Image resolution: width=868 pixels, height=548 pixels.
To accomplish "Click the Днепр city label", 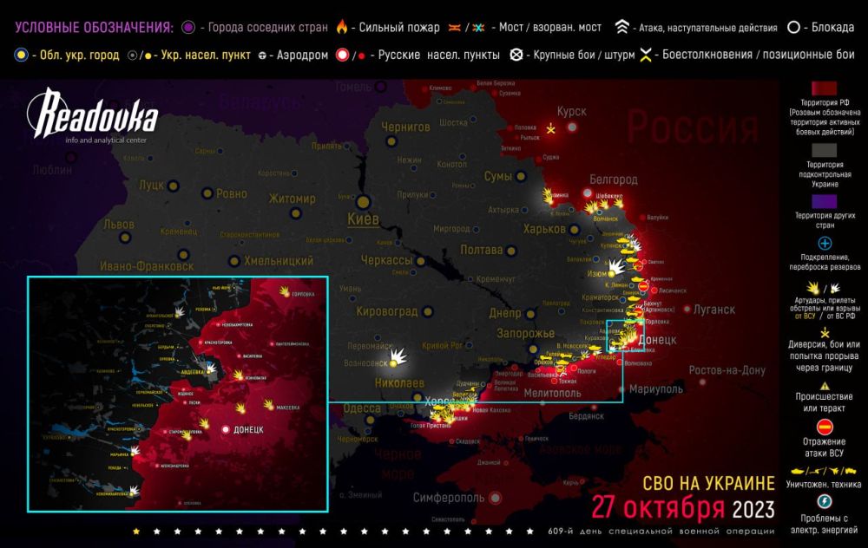I will click(505, 313).
